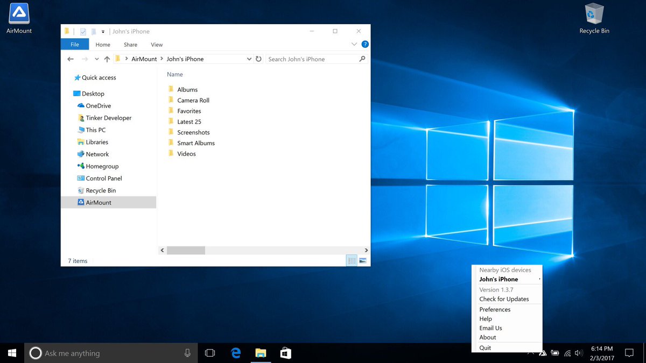Open the address bar history dropdown
This screenshot has height=363, width=646.
249,59
